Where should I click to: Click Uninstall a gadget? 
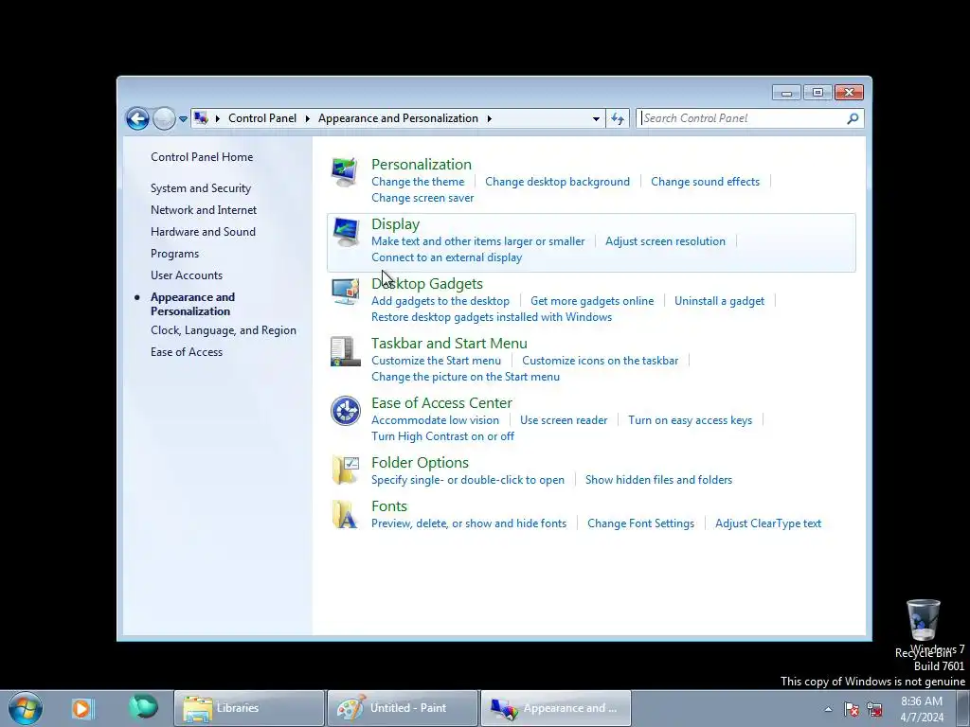click(720, 301)
